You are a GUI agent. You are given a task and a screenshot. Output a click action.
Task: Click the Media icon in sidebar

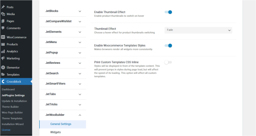[3, 14]
